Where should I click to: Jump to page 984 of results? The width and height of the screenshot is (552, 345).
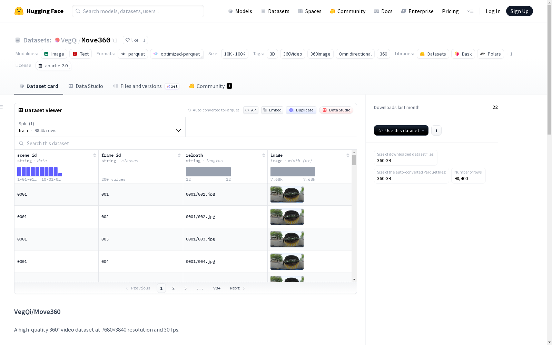217,288
